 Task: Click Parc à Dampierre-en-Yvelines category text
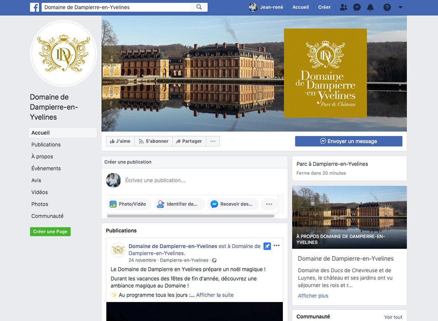(332, 164)
